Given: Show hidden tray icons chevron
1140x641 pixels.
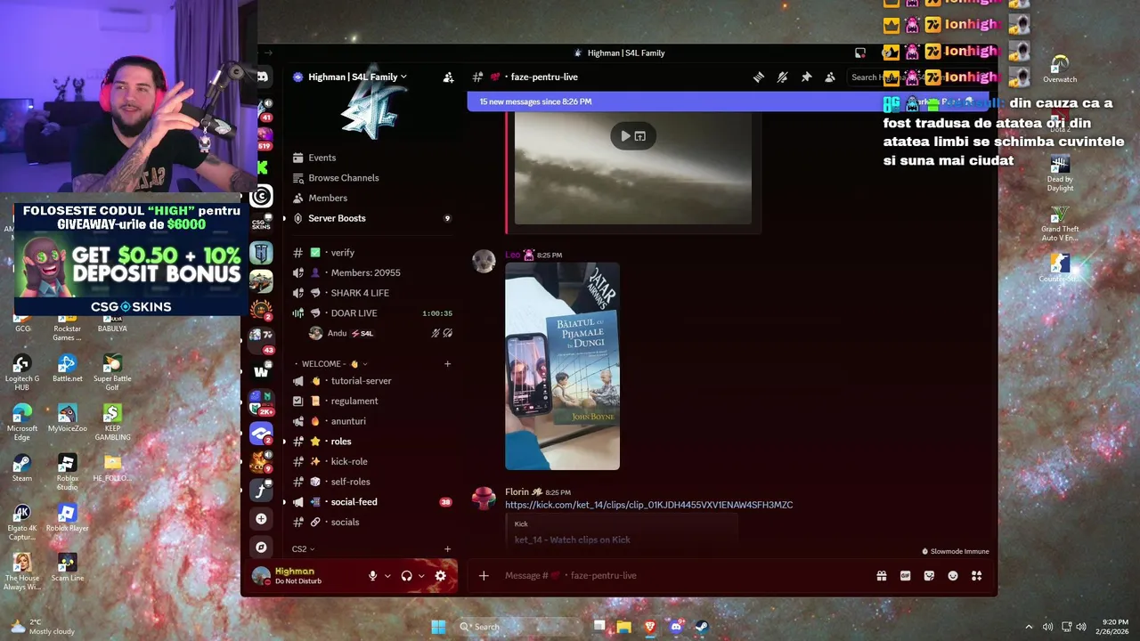Looking at the screenshot, I should pos(1029,627).
